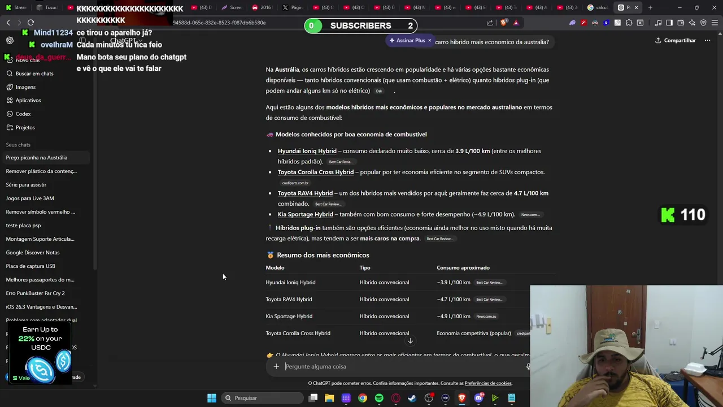Open the Preferências de cookies link
The height and width of the screenshot is (407, 723).
488,383
